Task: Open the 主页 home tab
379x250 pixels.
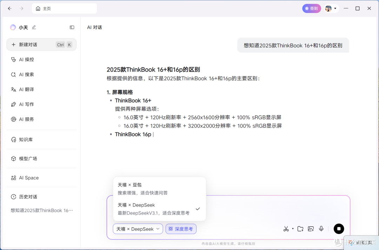Action: [64, 8]
